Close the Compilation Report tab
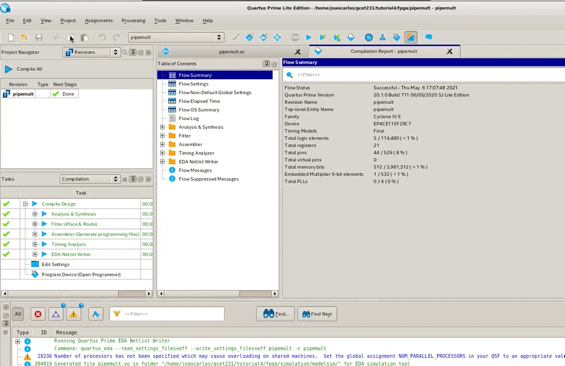565x366 pixels. (449, 52)
